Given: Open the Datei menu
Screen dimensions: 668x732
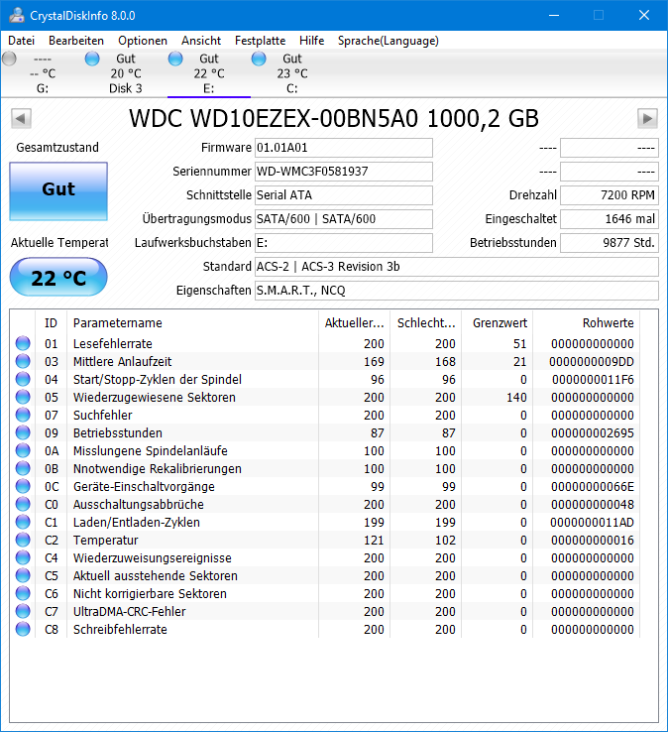Looking at the screenshot, I should point(22,41).
